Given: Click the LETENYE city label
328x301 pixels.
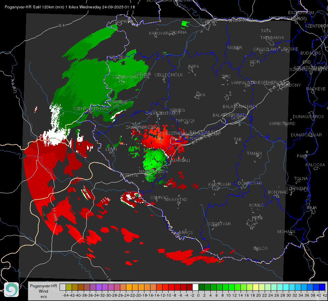Looking at the screenshot, I should pyautogui.click(x=129, y=175).
